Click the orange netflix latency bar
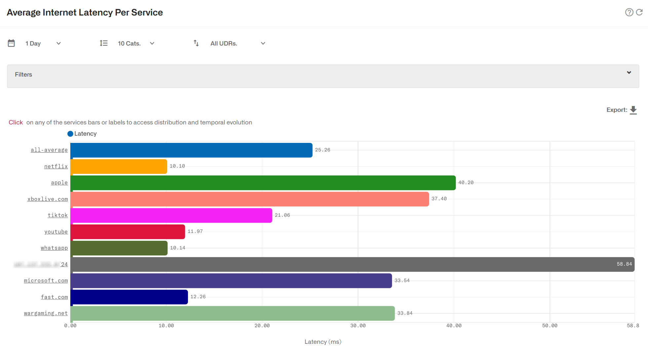The width and height of the screenshot is (648, 357). [x=119, y=166]
